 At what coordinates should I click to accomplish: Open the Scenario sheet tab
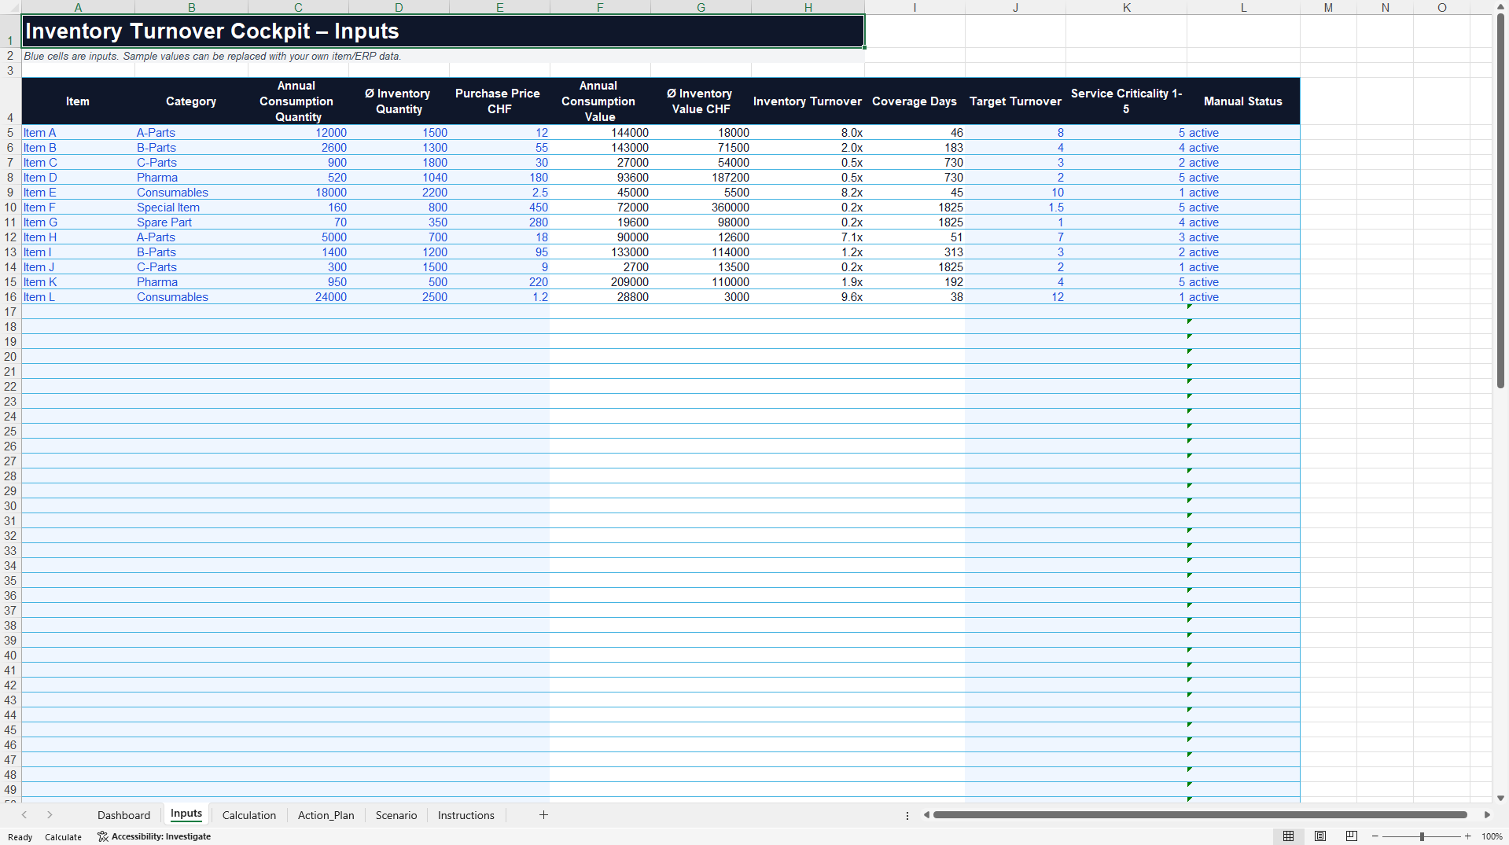point(396,815)
